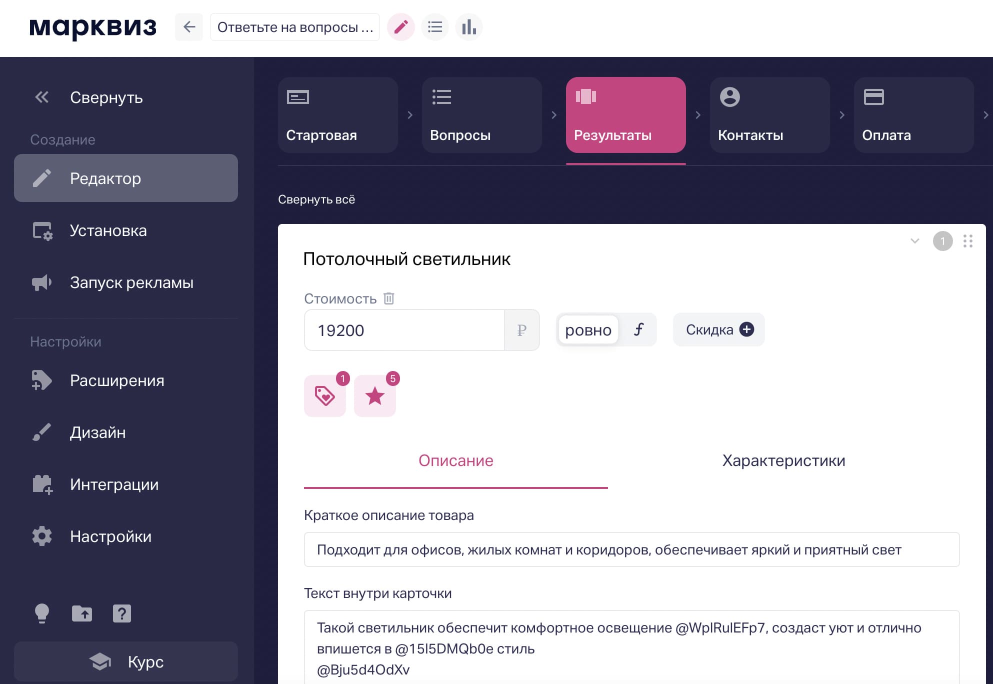Image resolution: width=993 pixels, height=684 pixels.
Task: Add a discount with the «Скидка» button
Action: (x=718, y=329)
